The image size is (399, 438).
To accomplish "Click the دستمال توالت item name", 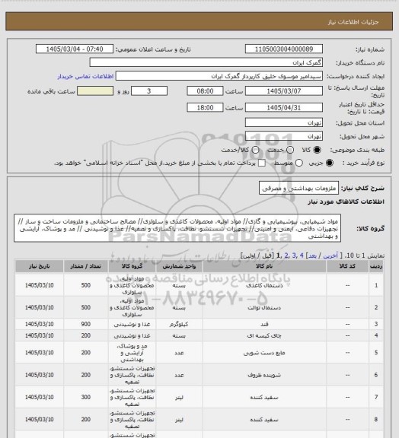I will (x=264, y=307).
